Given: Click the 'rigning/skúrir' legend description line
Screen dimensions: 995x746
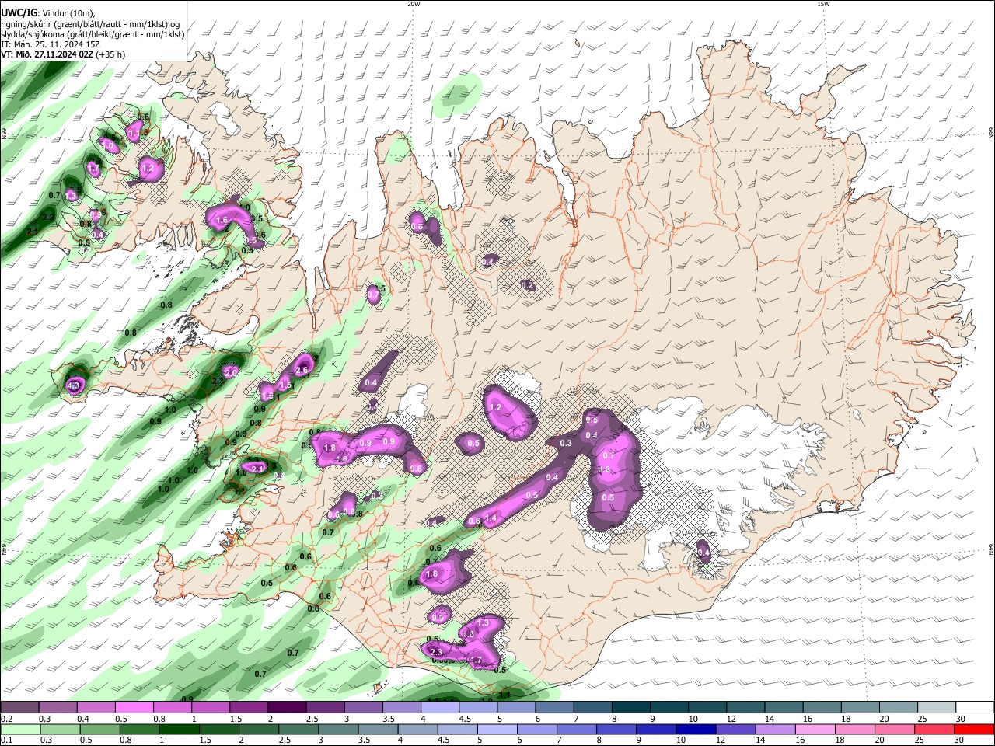Looking at the screenshot, I should click(x=90, y=23).
